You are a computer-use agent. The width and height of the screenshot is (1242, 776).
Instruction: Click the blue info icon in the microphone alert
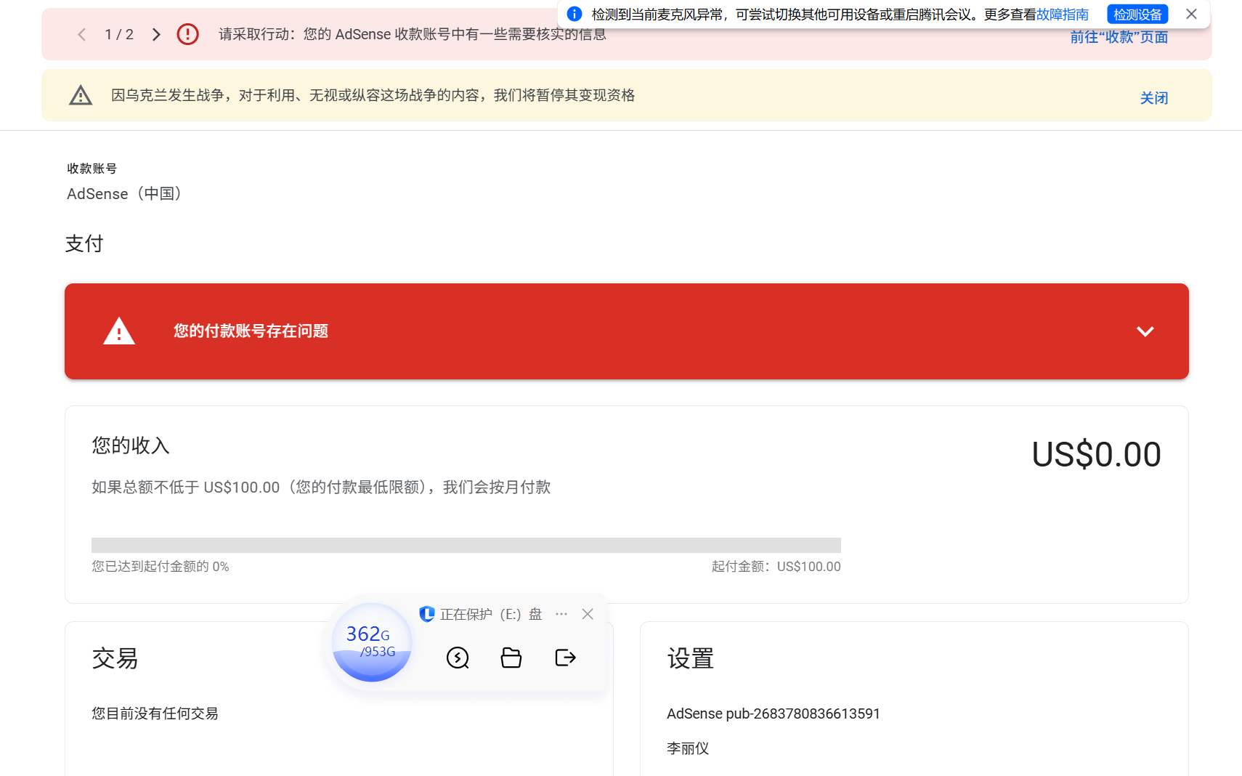click(x=575, y=14)
